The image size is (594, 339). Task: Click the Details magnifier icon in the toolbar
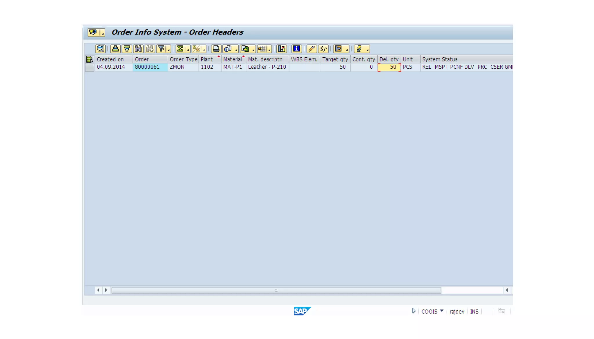pyautogui.click(x=100, y=49)
